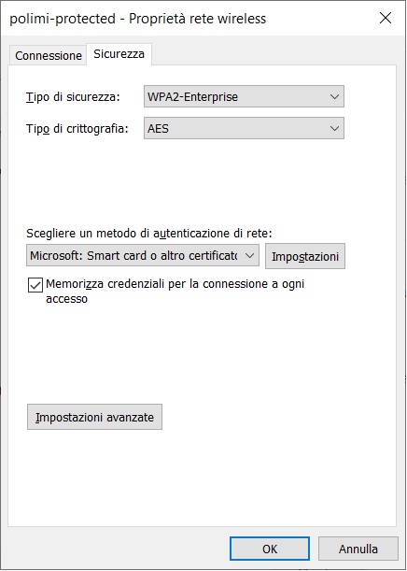Click the chevron arrow of authentication method box

249,256
